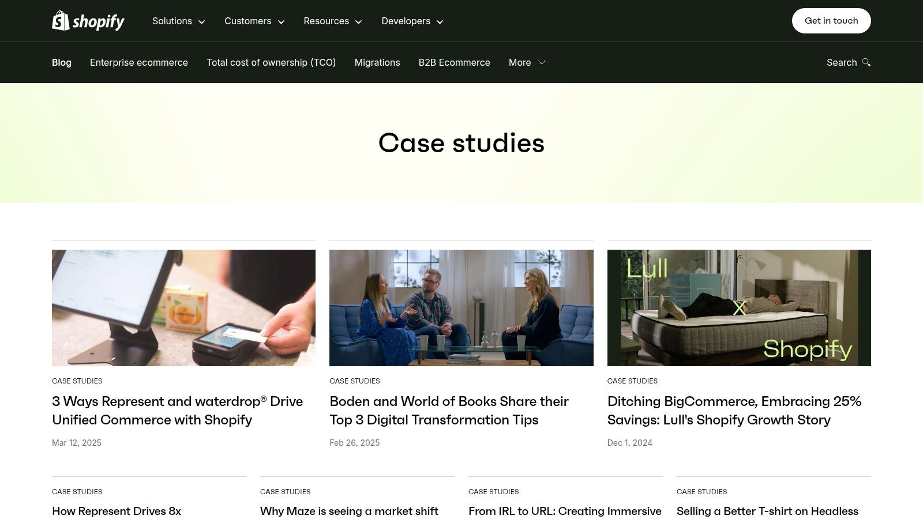Open 'Boden and World of Books' article
The image size is (923, 519).
pos(449,411)
